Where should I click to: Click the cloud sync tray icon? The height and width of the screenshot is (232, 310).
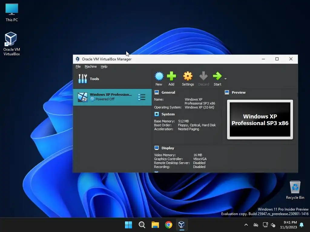pyautogui.click(x=256, y=225)
